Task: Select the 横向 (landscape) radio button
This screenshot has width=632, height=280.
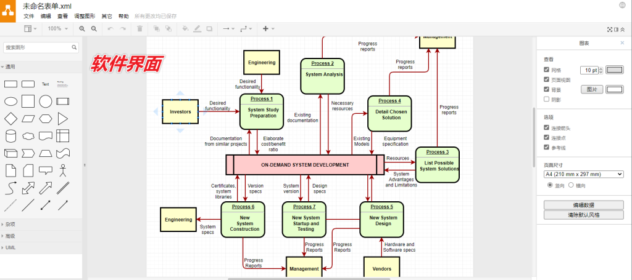Action: click(571, 185)
